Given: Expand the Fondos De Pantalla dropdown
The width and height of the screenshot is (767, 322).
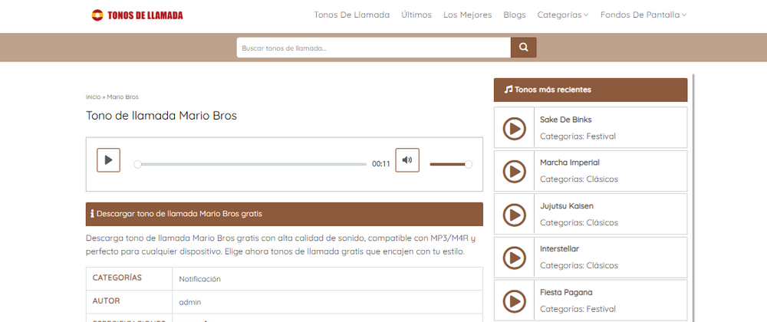Looking at the screenshot, I should pos(644,15).
